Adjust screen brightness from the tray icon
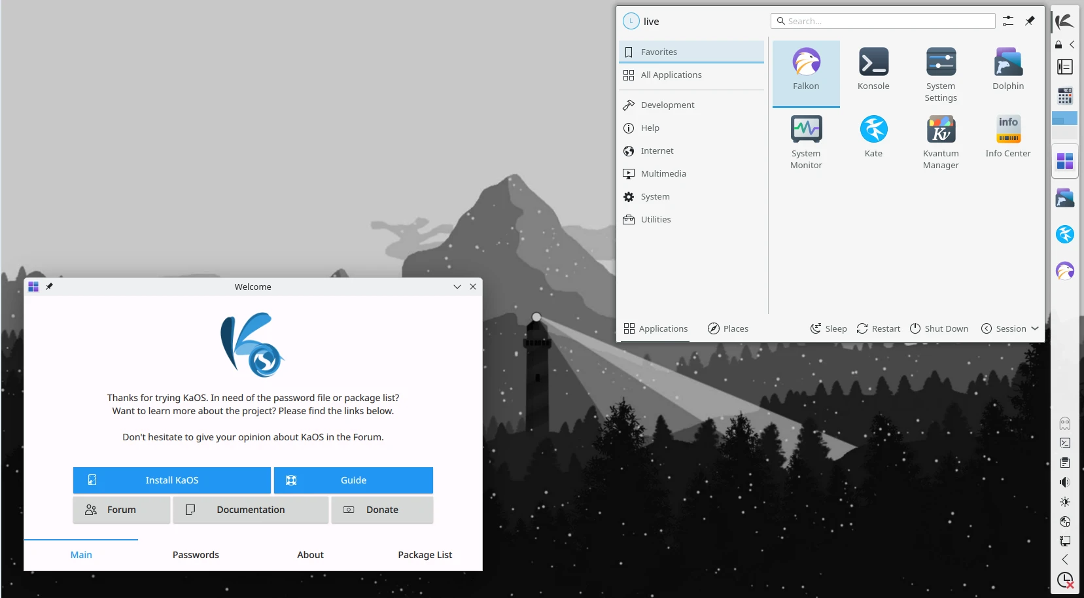This screenshot has width=1084, height=598. 1065,502
